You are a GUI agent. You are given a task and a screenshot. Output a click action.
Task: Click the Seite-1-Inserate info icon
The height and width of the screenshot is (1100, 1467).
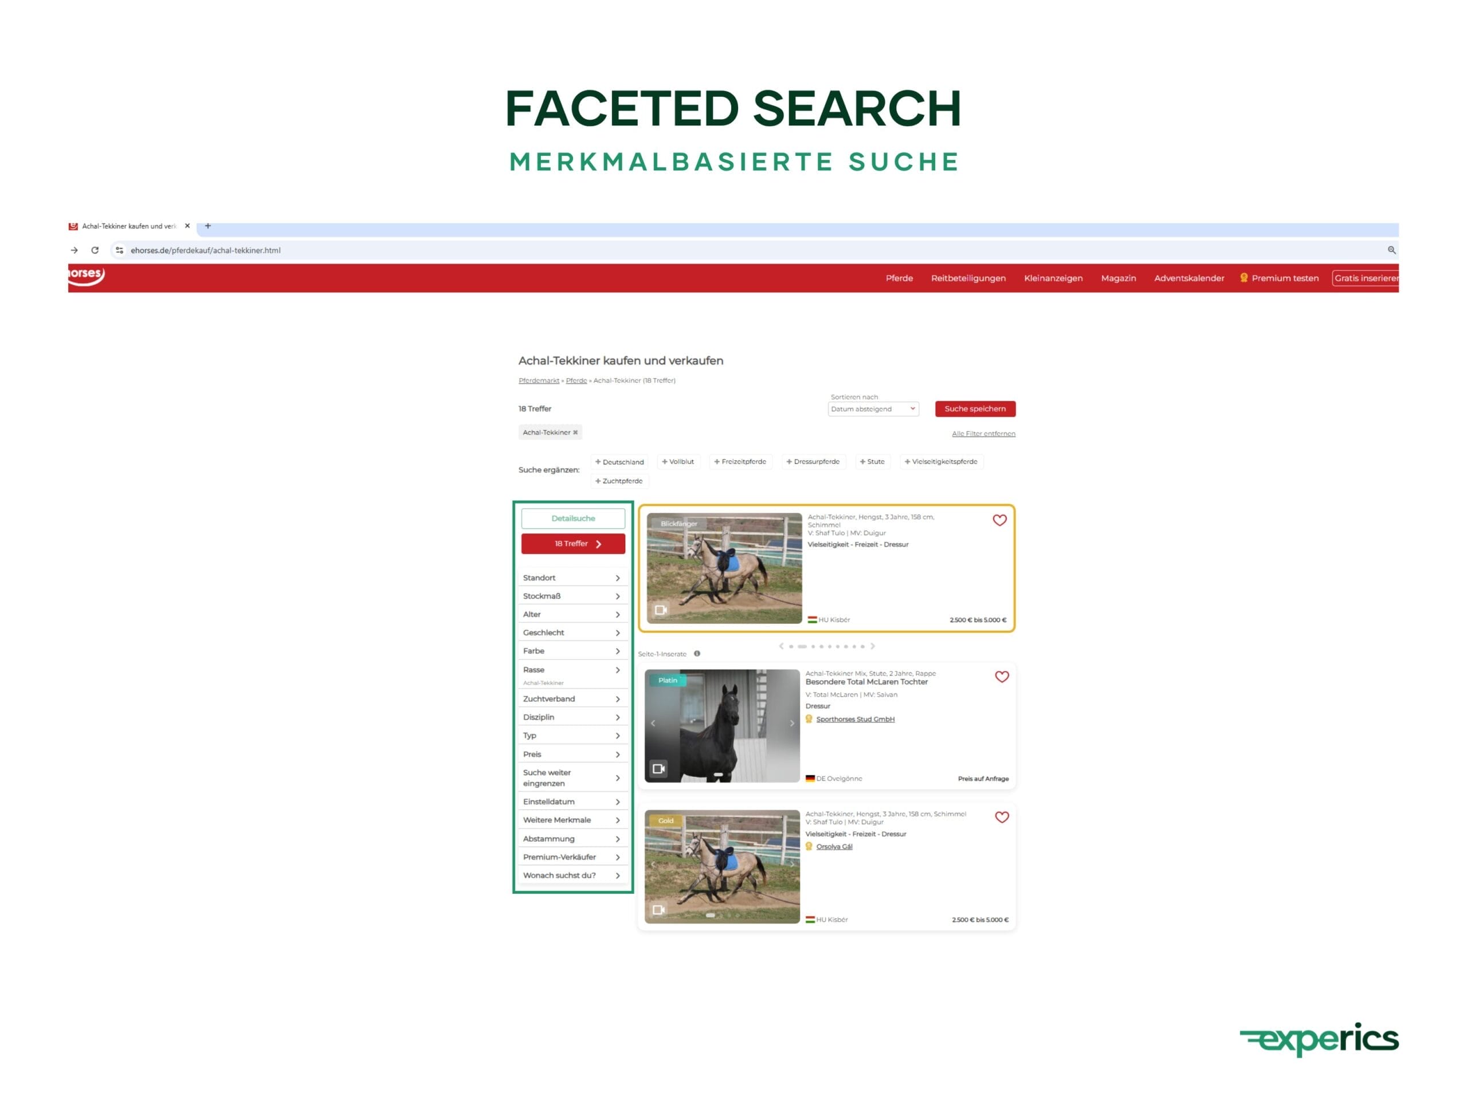pyautogui.click(x=697, y=654)
